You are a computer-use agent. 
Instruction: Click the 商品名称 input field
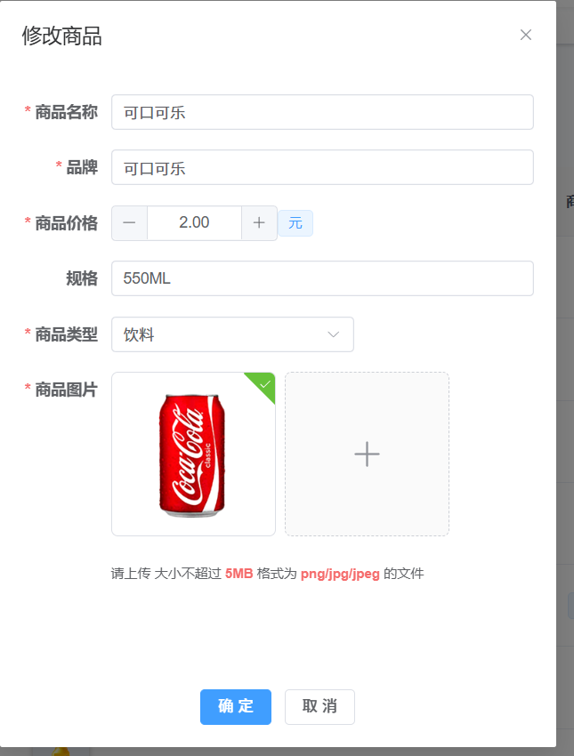322,112
